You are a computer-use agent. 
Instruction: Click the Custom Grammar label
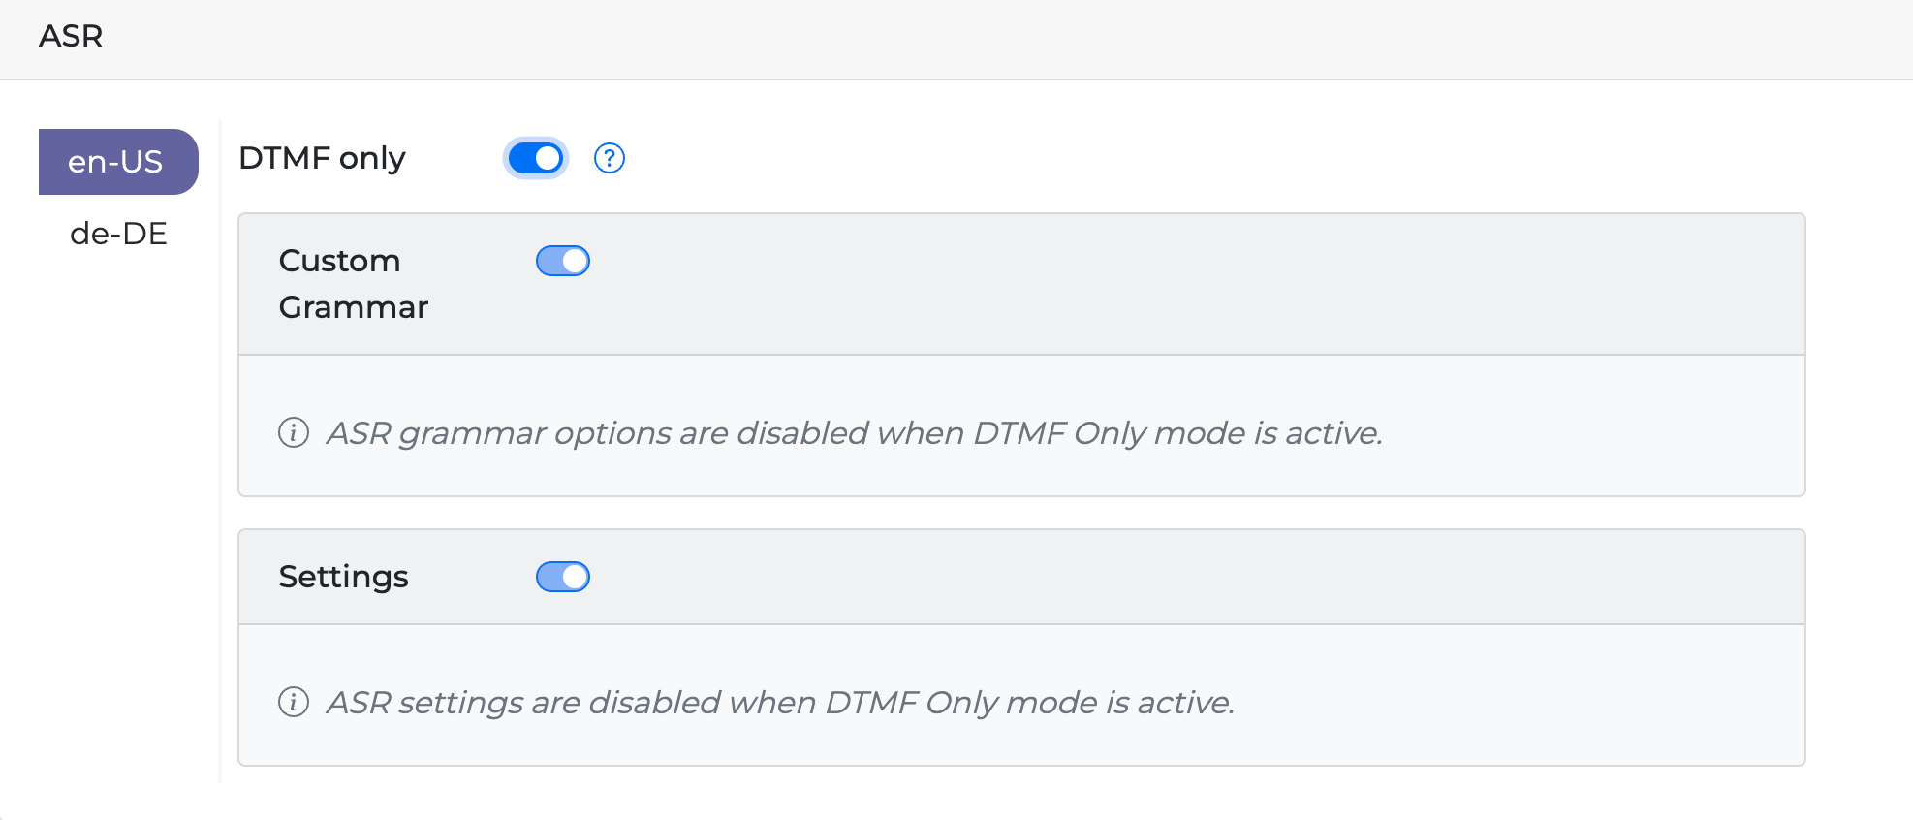pos(353,283)
